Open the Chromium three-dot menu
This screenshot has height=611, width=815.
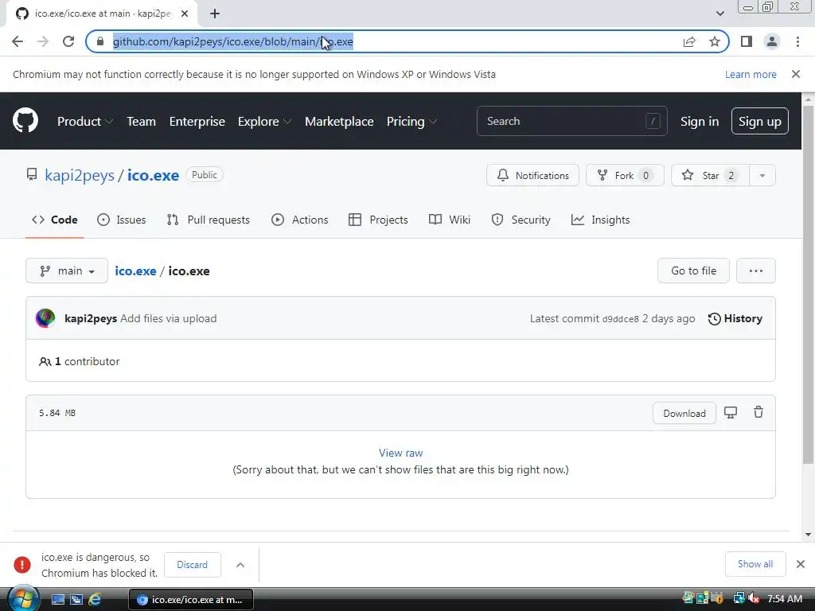pos(797,41)
